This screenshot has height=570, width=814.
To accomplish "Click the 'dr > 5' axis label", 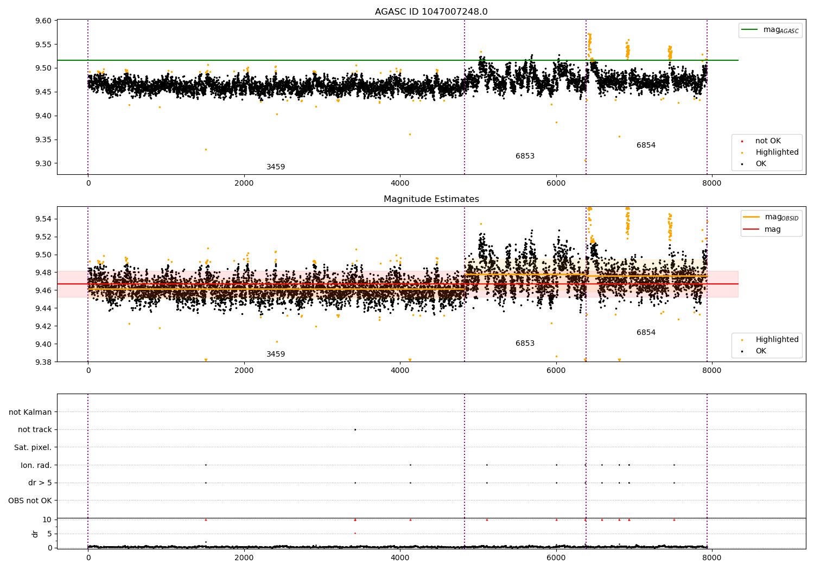I will pos(40,483).
